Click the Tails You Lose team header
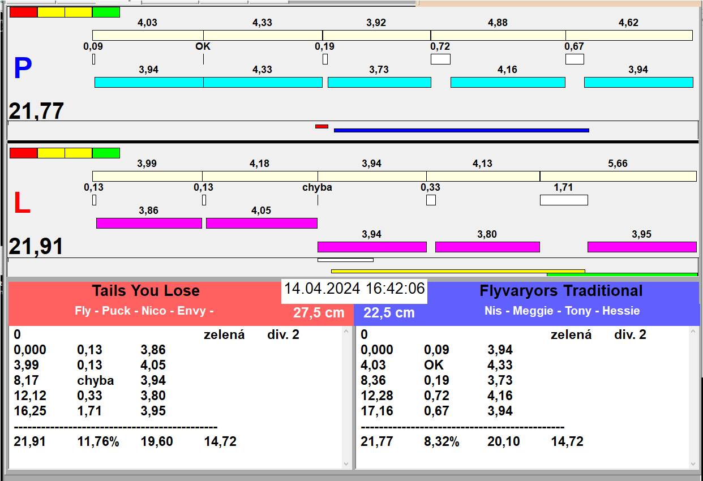703x481 pixels. (x=145, y=291)
